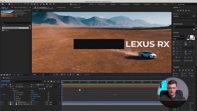Click the timeline current time 0:00:00:00
This screenshot has height=111, width=197.
[6, 81]
